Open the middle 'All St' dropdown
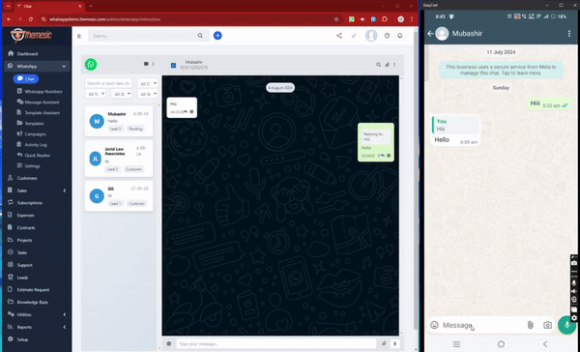This screenshot has width=580, height=352. (122, 94)
